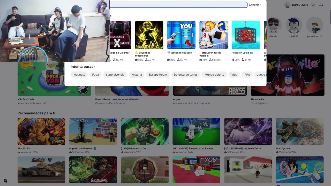This screenshot has height=186, width=331.
Task: Open the Robux icon next to JAIME_2395
Action: point(313,5)
